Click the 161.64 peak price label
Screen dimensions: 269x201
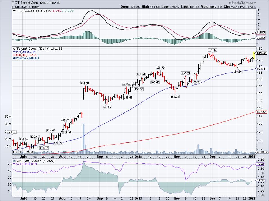141,74
